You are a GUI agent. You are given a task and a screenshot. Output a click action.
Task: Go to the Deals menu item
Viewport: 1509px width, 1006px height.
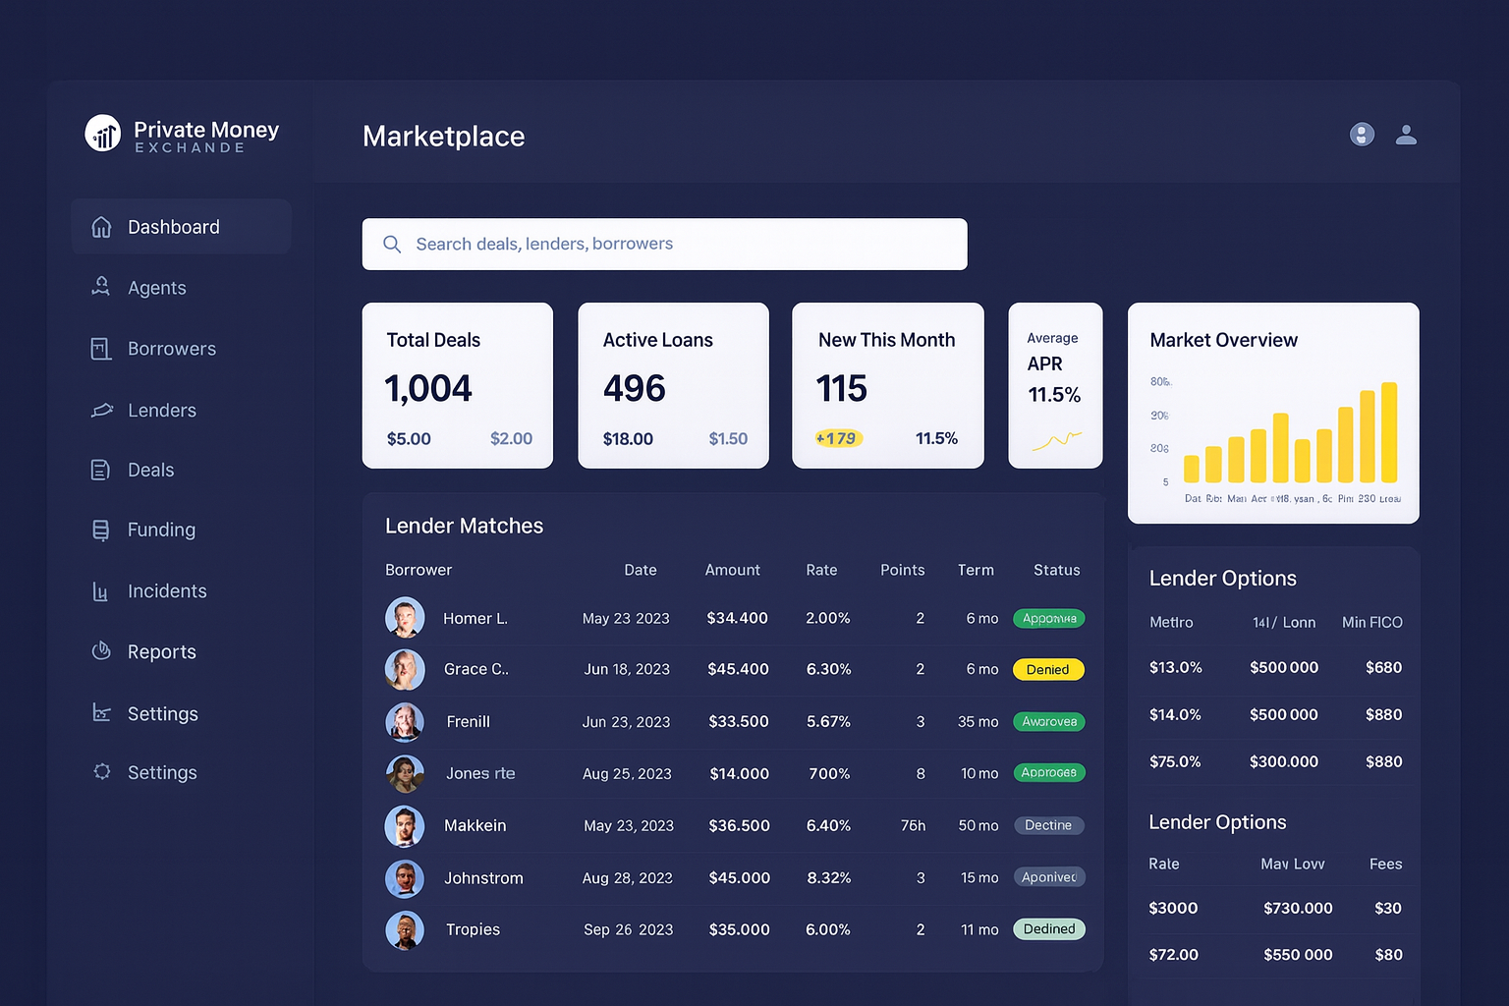coord(150,471)
